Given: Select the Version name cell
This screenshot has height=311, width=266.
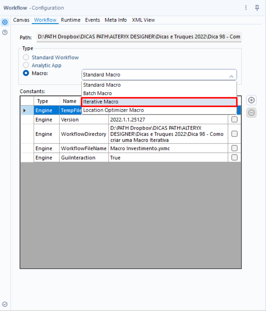Looking at the screenshot, I should (x=84, y=120).
